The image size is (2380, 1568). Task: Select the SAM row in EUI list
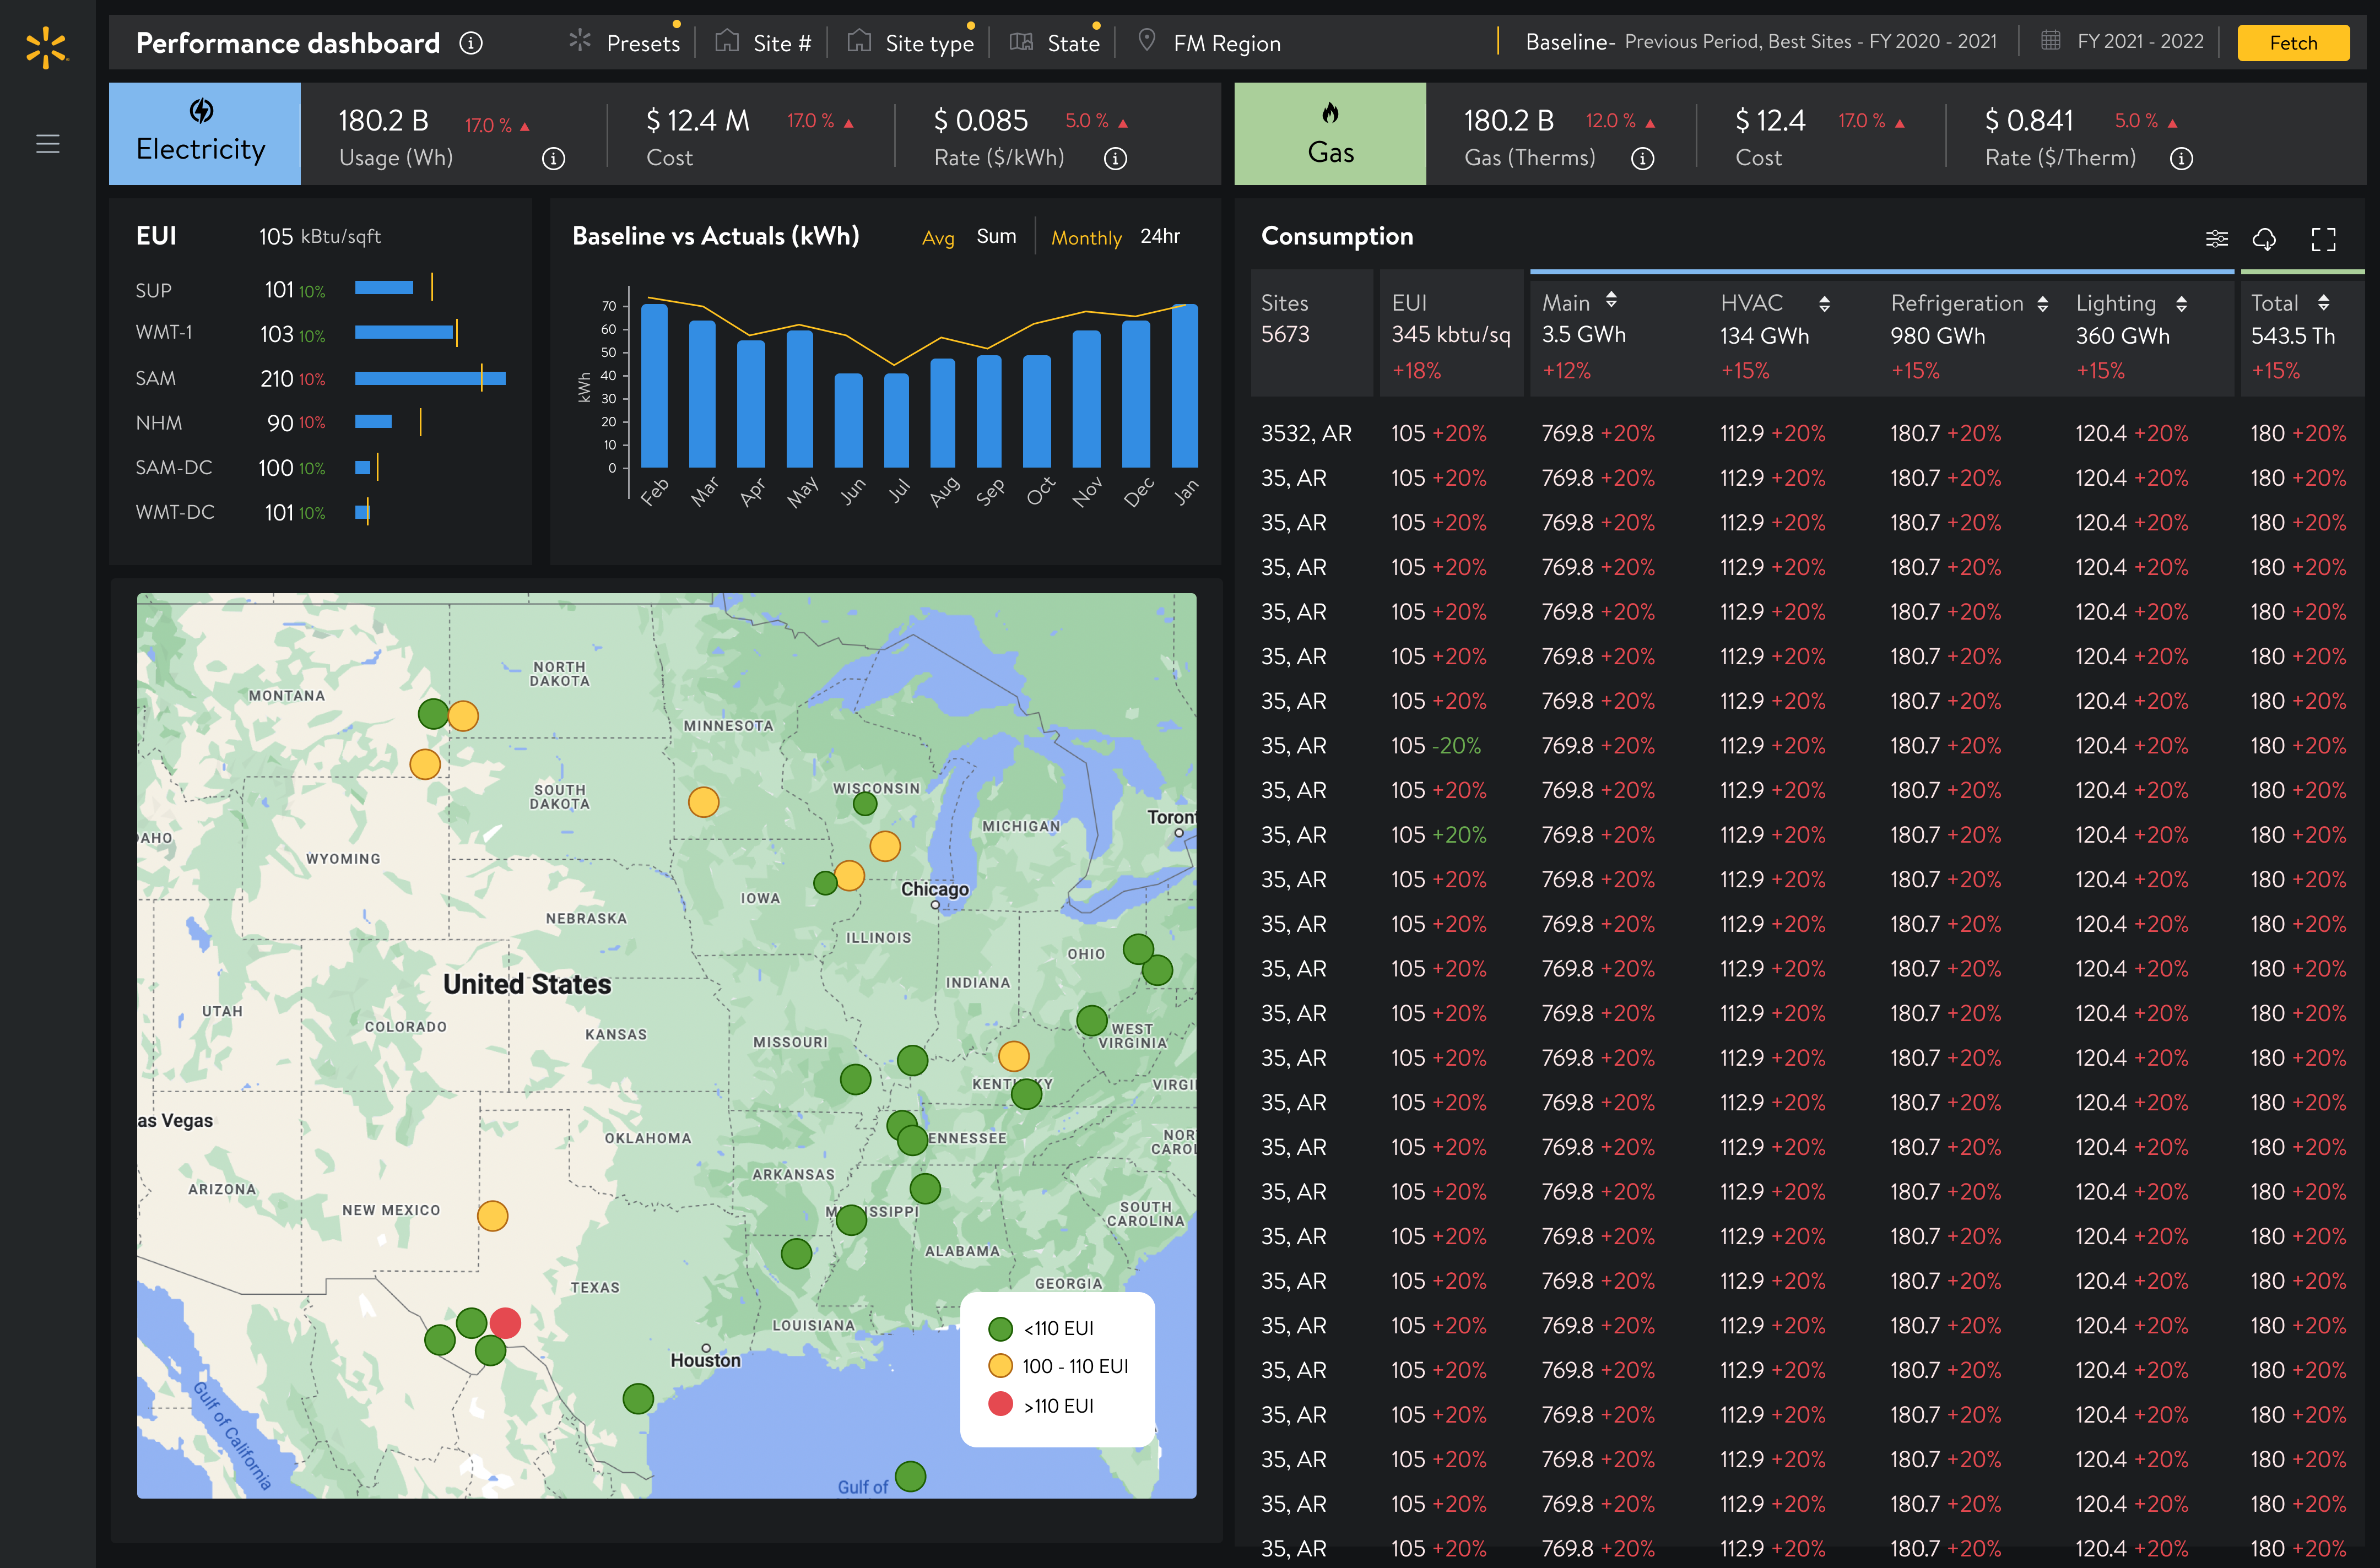(x=320, y=378)
